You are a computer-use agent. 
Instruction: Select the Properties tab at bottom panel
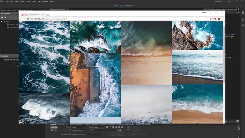pos(53,124)
